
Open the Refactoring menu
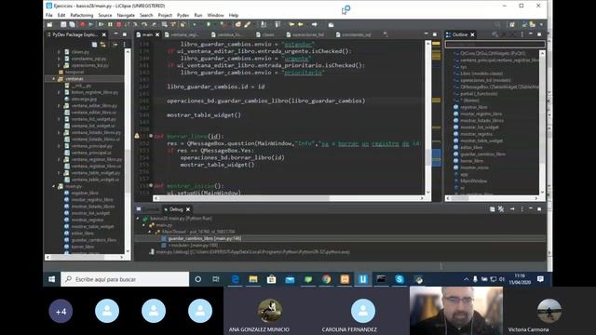[x=82, y=15]
